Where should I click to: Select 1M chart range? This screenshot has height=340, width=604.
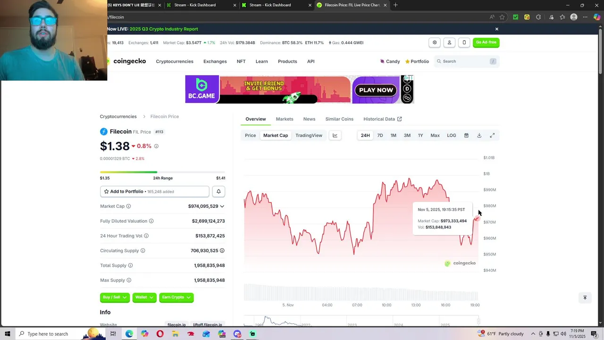[x=393, y=136]
